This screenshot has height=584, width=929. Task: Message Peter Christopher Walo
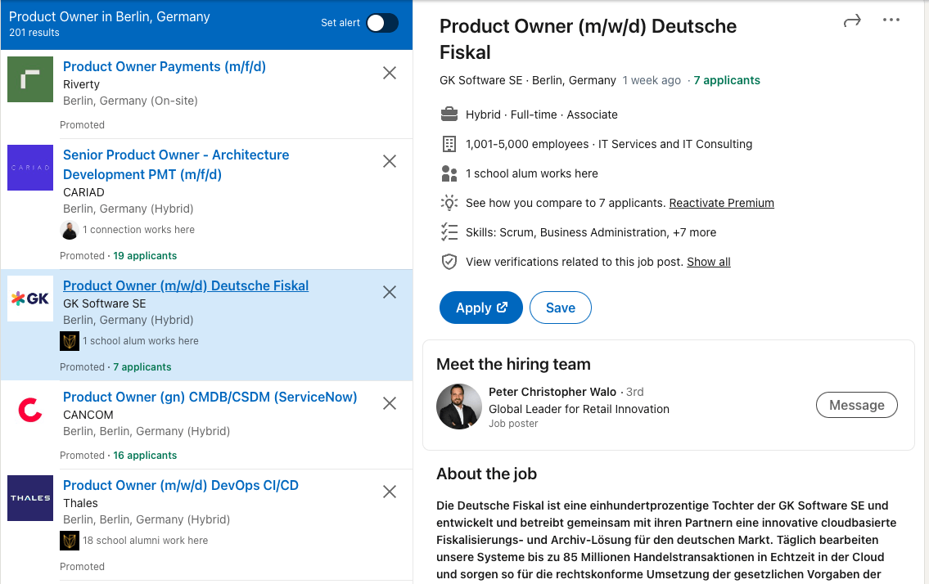(857, 405)
